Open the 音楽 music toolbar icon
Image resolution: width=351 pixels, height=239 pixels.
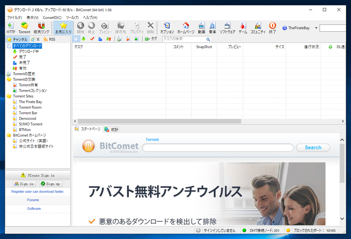[212, 28]
